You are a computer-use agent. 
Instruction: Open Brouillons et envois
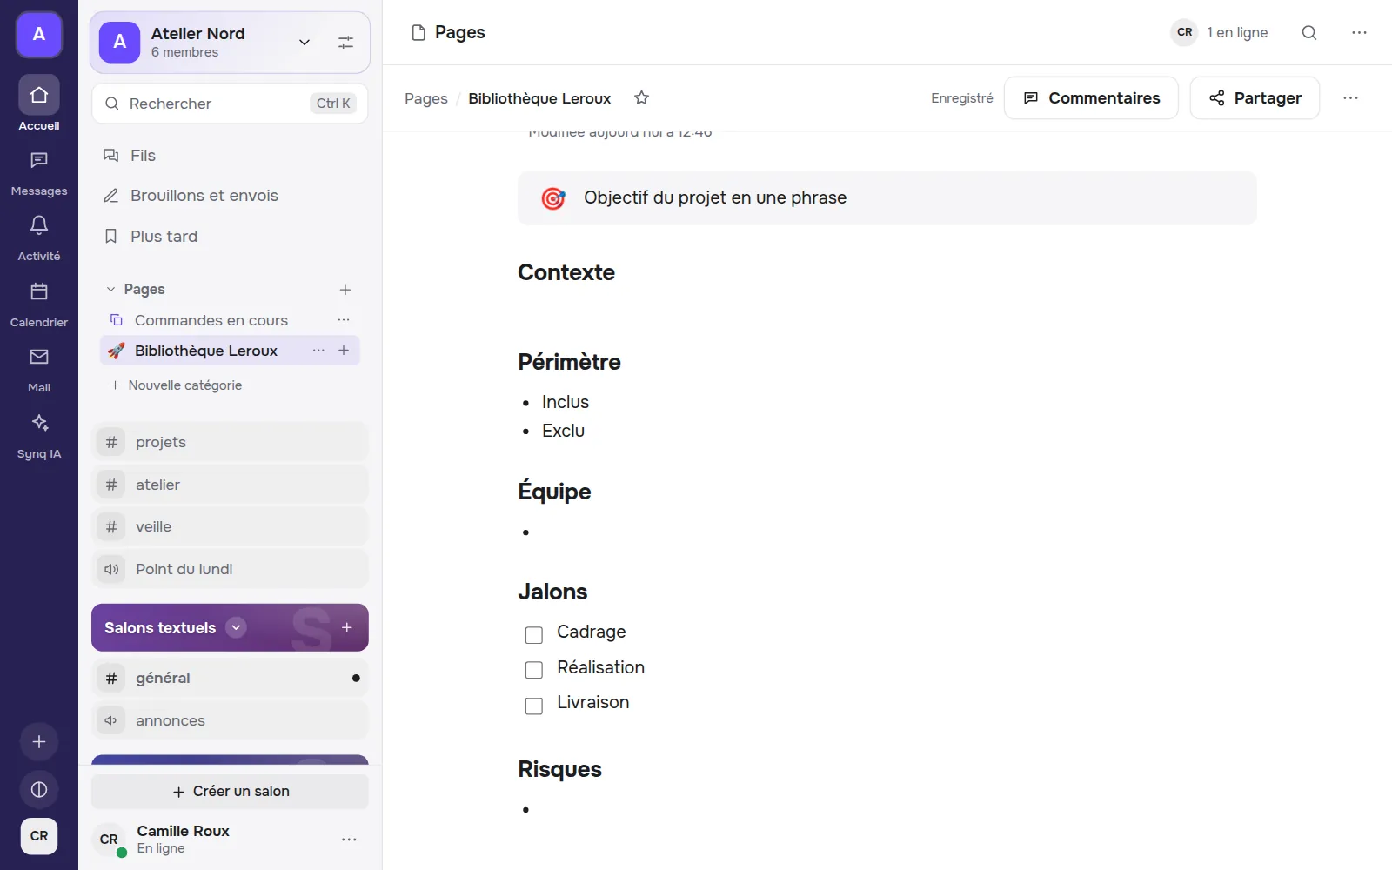coord(230,196)
